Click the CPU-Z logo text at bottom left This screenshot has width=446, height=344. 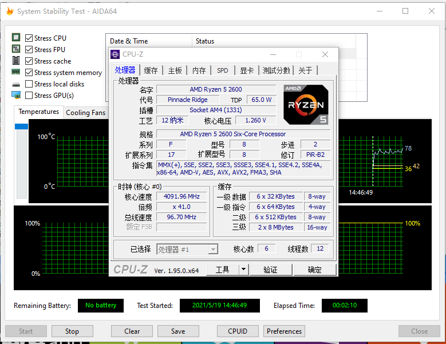point(131,269)
